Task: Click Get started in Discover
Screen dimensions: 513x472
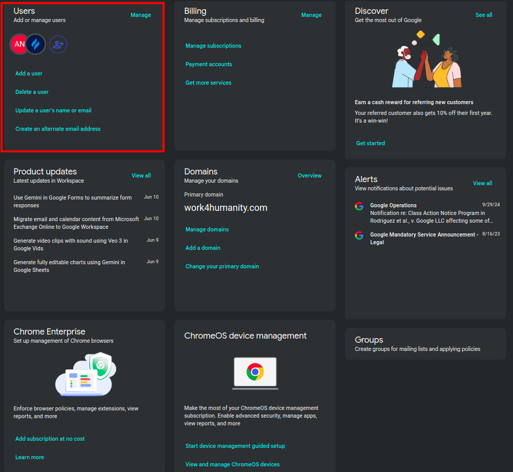Action: point(371,143)
